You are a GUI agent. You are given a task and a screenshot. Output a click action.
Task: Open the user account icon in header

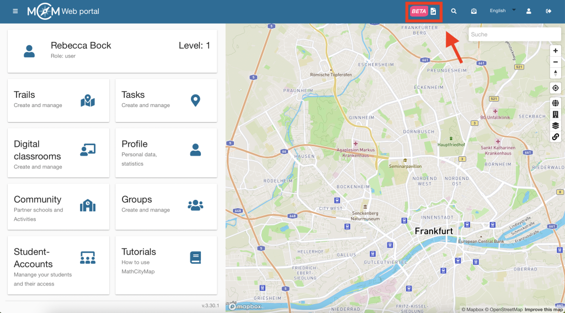coord(529,11)
